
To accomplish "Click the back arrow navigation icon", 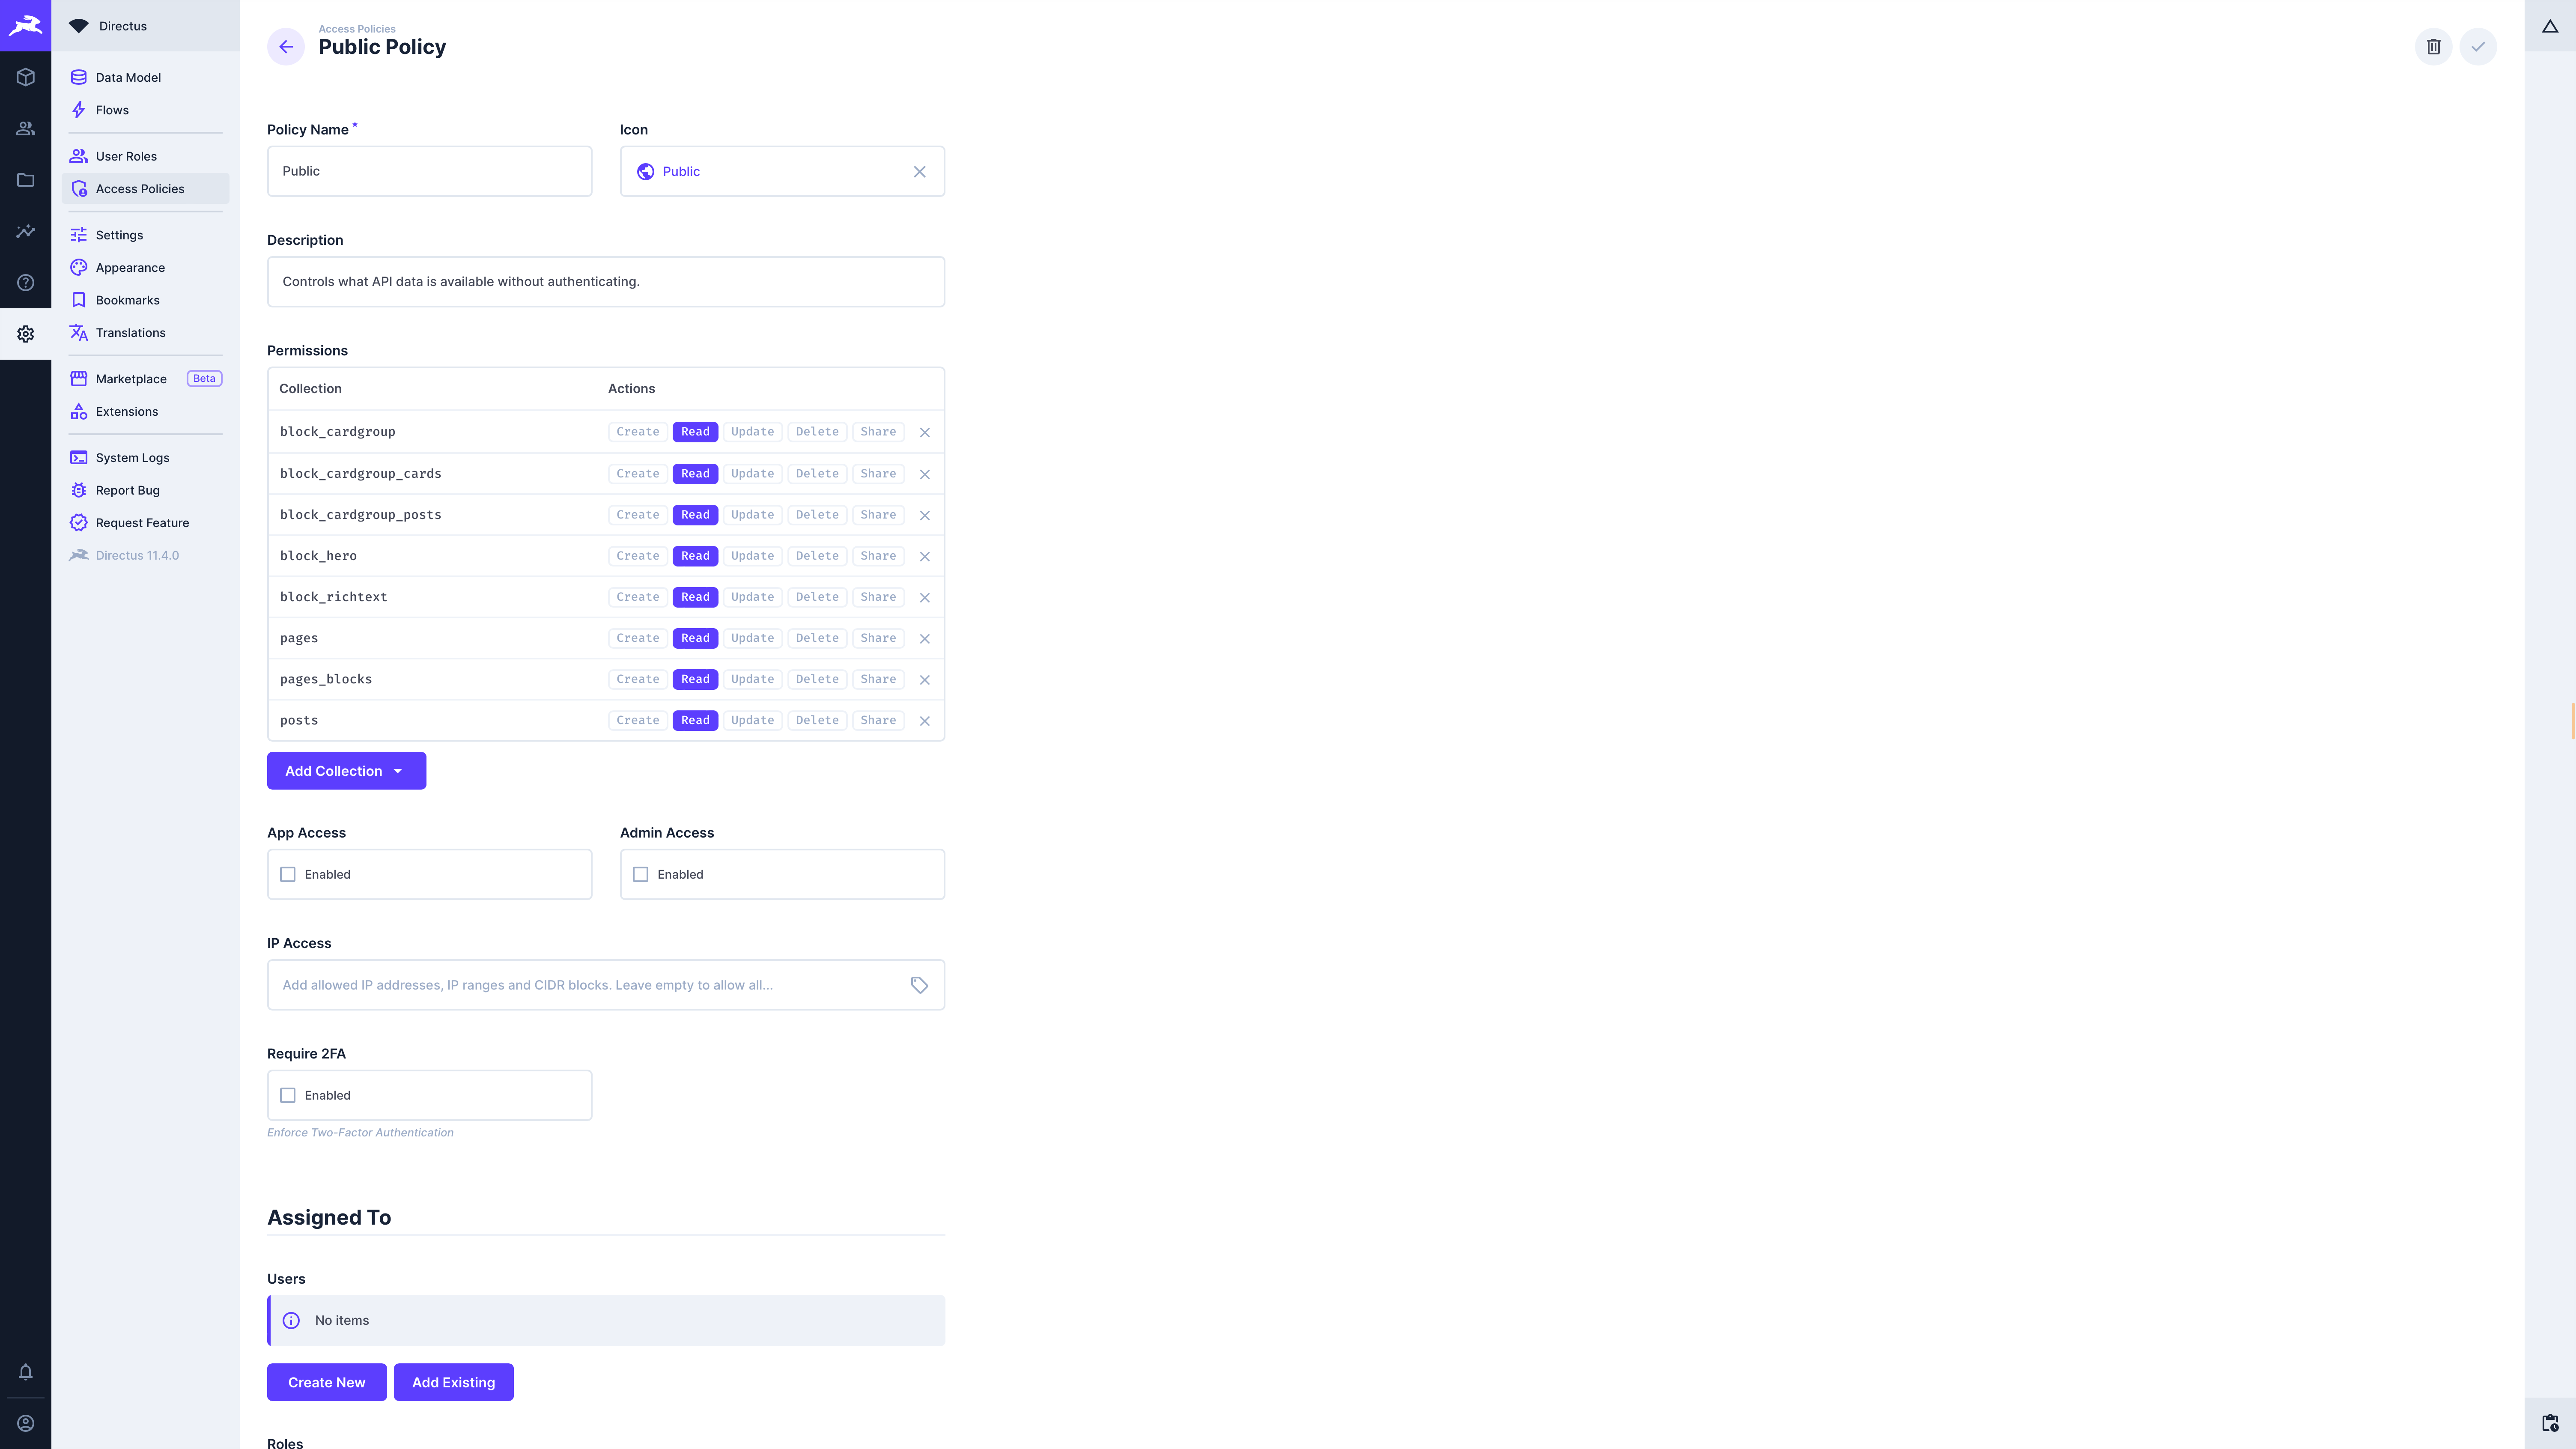I will pyautogui.click(x=285, y=46).
